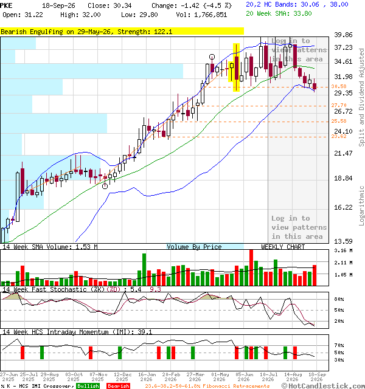Viewport: 365px width, 389px height.
Task: Click the yellow Bearish Engulfing pattern banner
Action: coord(122,32)
